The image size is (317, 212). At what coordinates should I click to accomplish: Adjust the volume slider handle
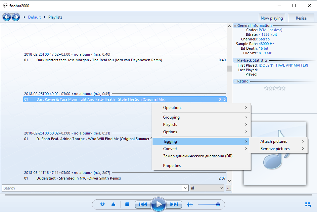tap(218, 204)
